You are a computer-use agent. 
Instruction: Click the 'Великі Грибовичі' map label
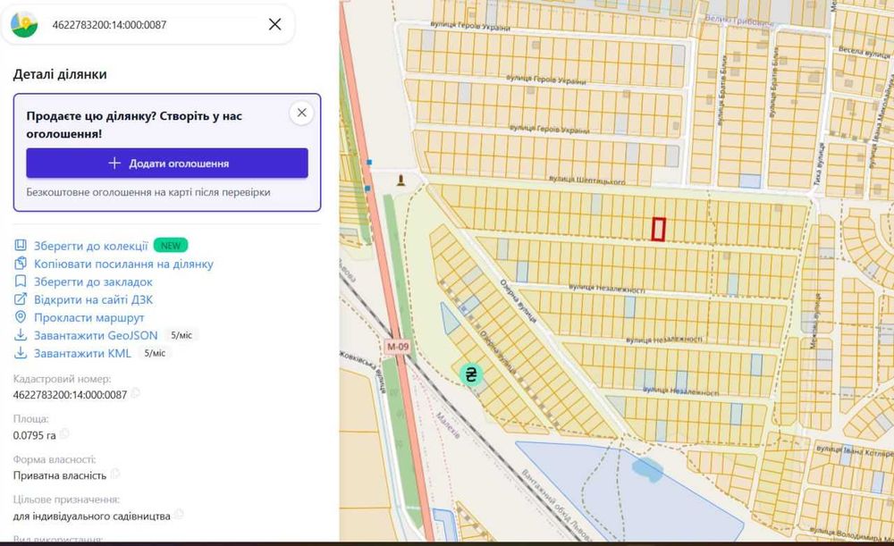pyautogui.click(x=739, y=21)
